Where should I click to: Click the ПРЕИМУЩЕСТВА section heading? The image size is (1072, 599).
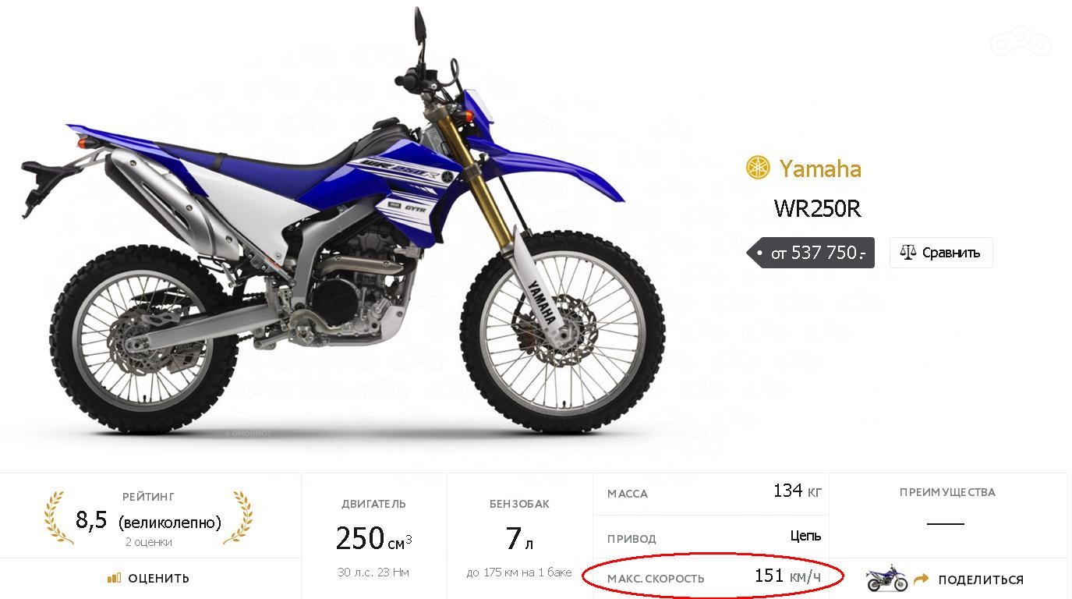point(947,492)
